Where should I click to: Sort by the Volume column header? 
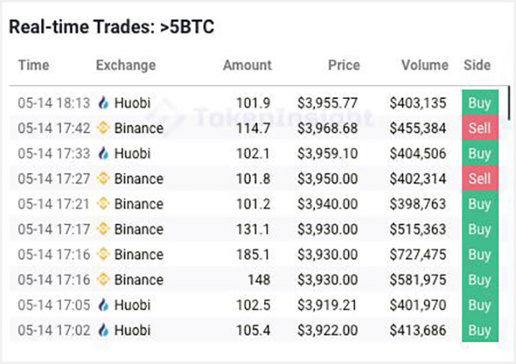click(x=425, y=65)
